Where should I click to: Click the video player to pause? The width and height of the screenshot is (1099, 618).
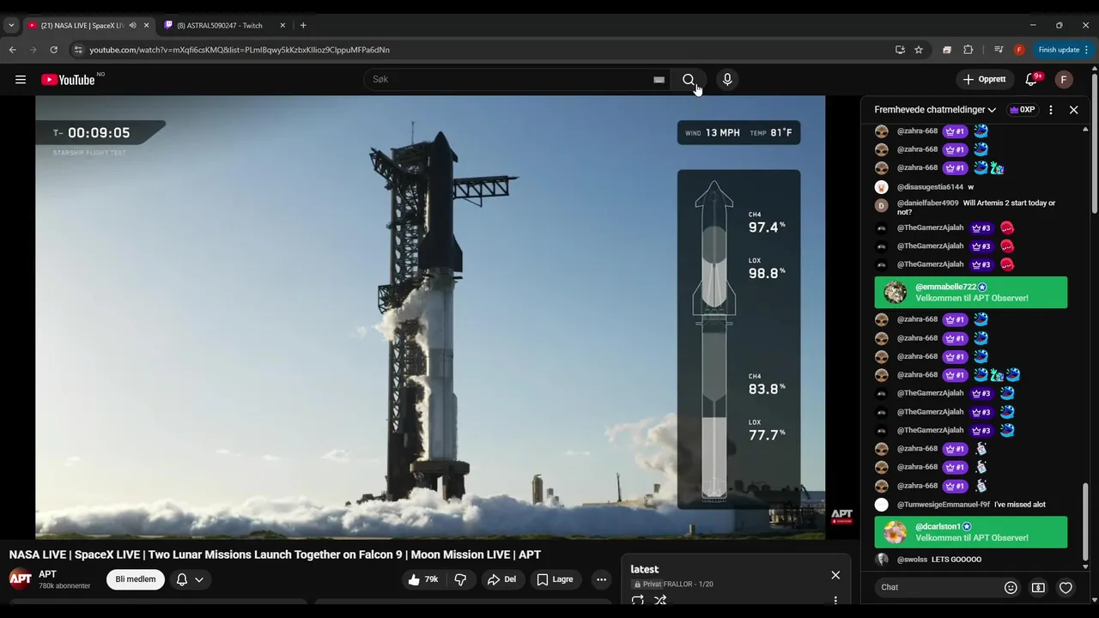tap(430, 318)
